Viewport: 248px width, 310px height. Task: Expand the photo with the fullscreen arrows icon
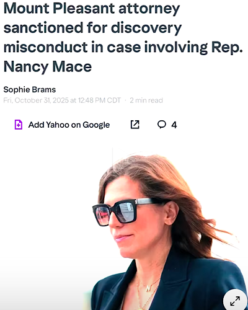[x=235, y=301]
